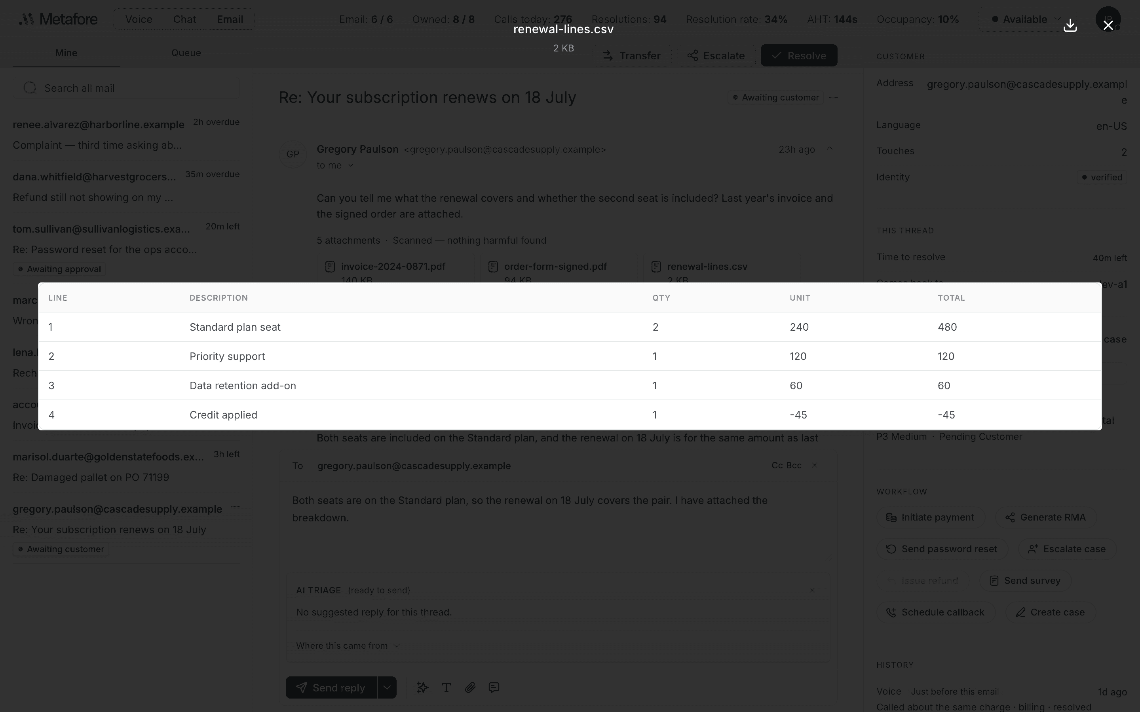Click the Send reply button
The image size is (1140, 712).
331,687
